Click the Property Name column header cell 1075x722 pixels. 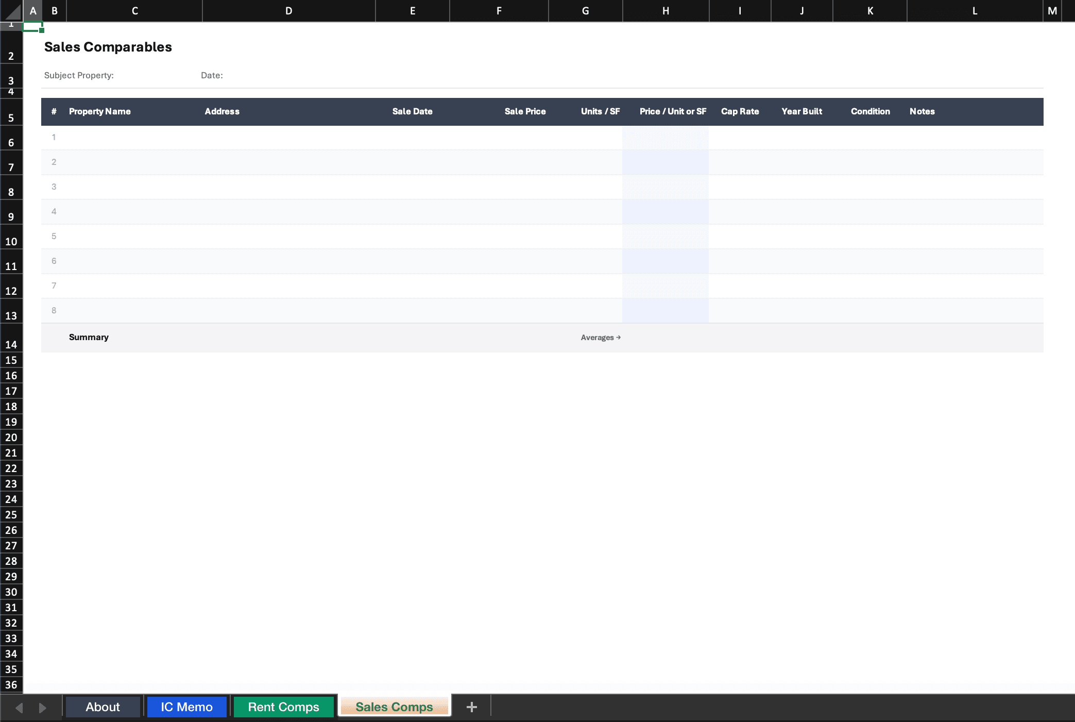(100, 111)
